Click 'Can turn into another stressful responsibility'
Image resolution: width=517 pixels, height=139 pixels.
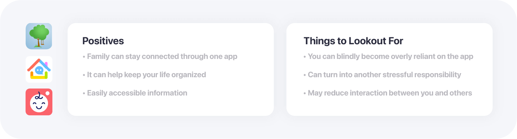coord(382,75)
